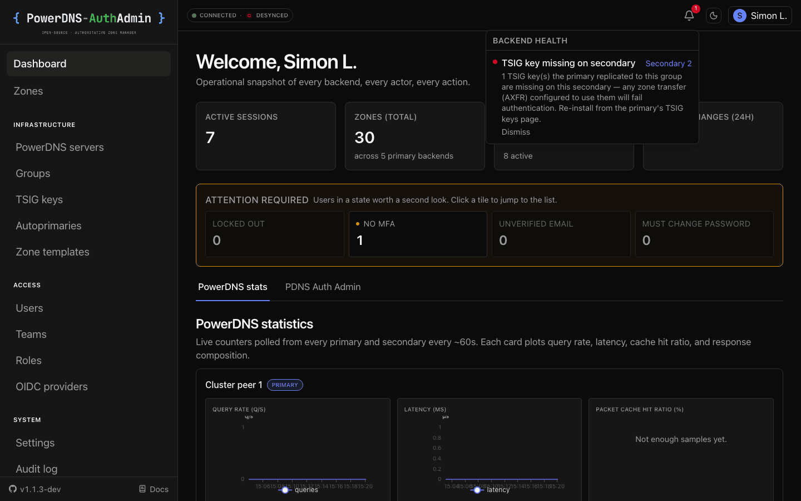Open the Locked Out tile
801x501 pixels.
click(x=275, y=234)
